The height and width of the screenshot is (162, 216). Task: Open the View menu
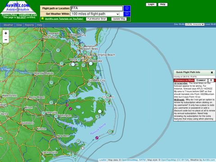point(19,25)
